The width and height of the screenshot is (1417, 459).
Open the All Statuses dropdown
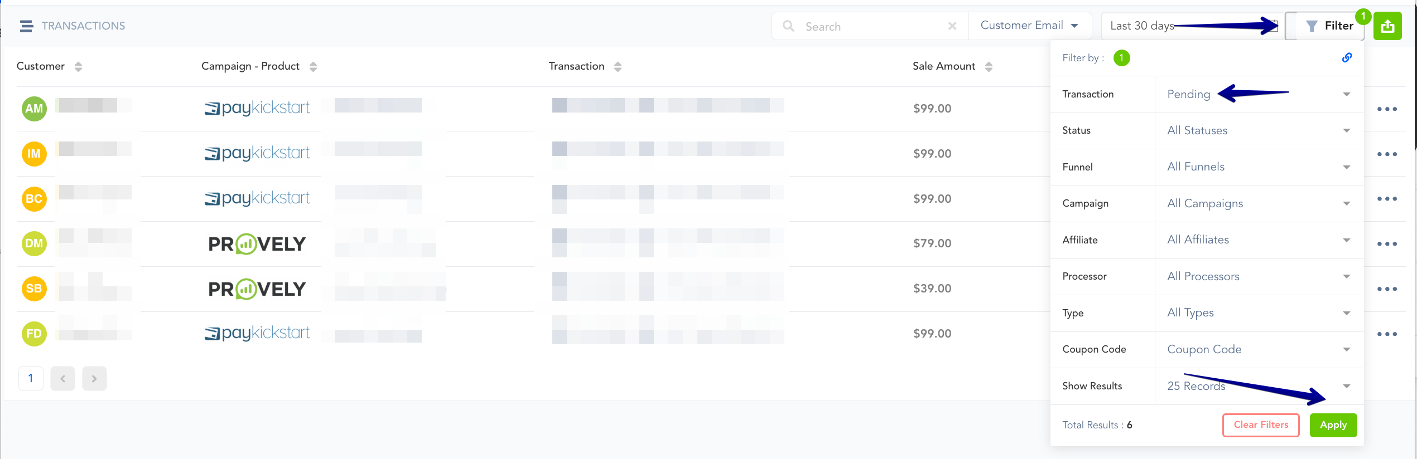pos(1259,130)
